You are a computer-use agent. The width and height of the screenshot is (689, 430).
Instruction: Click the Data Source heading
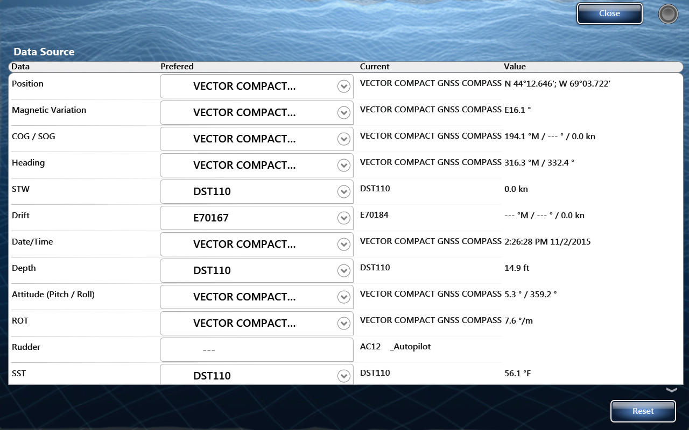pos(44,52)
